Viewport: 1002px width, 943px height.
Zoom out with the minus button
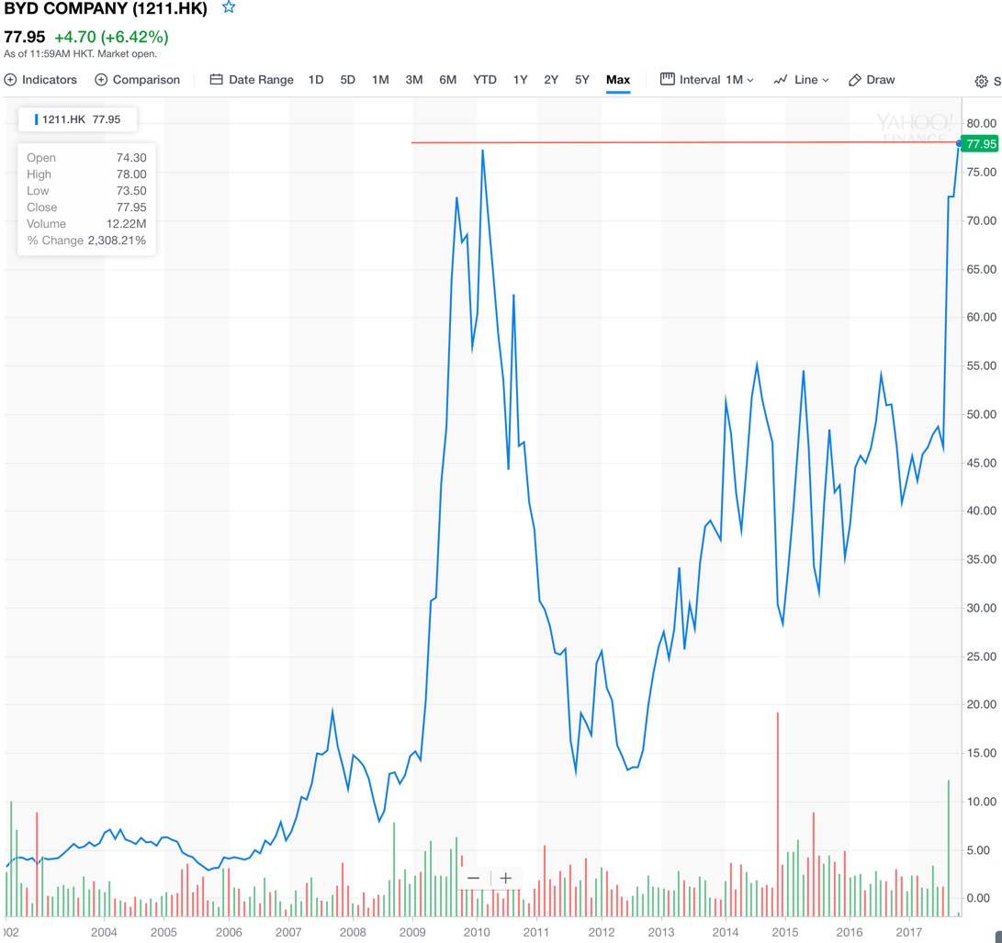coord(474,879)
